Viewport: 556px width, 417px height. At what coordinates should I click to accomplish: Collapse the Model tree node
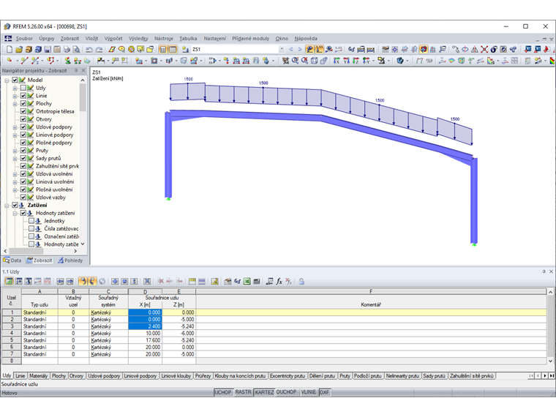tap(7, 80)
